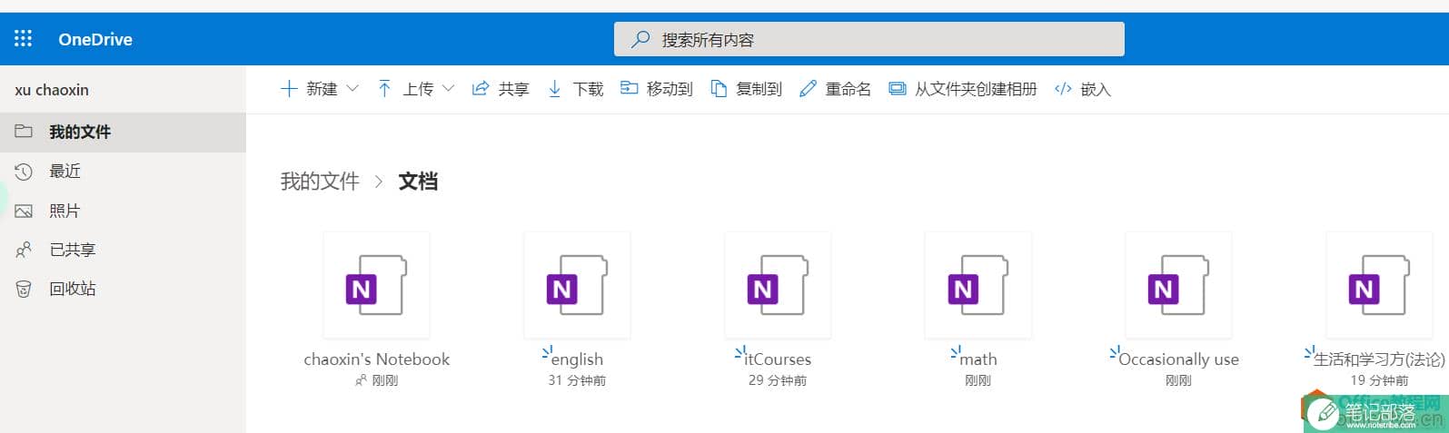1449x433 pixels.
Task: Focus the 搜索所有内容 search box
Action: (869, 39)
